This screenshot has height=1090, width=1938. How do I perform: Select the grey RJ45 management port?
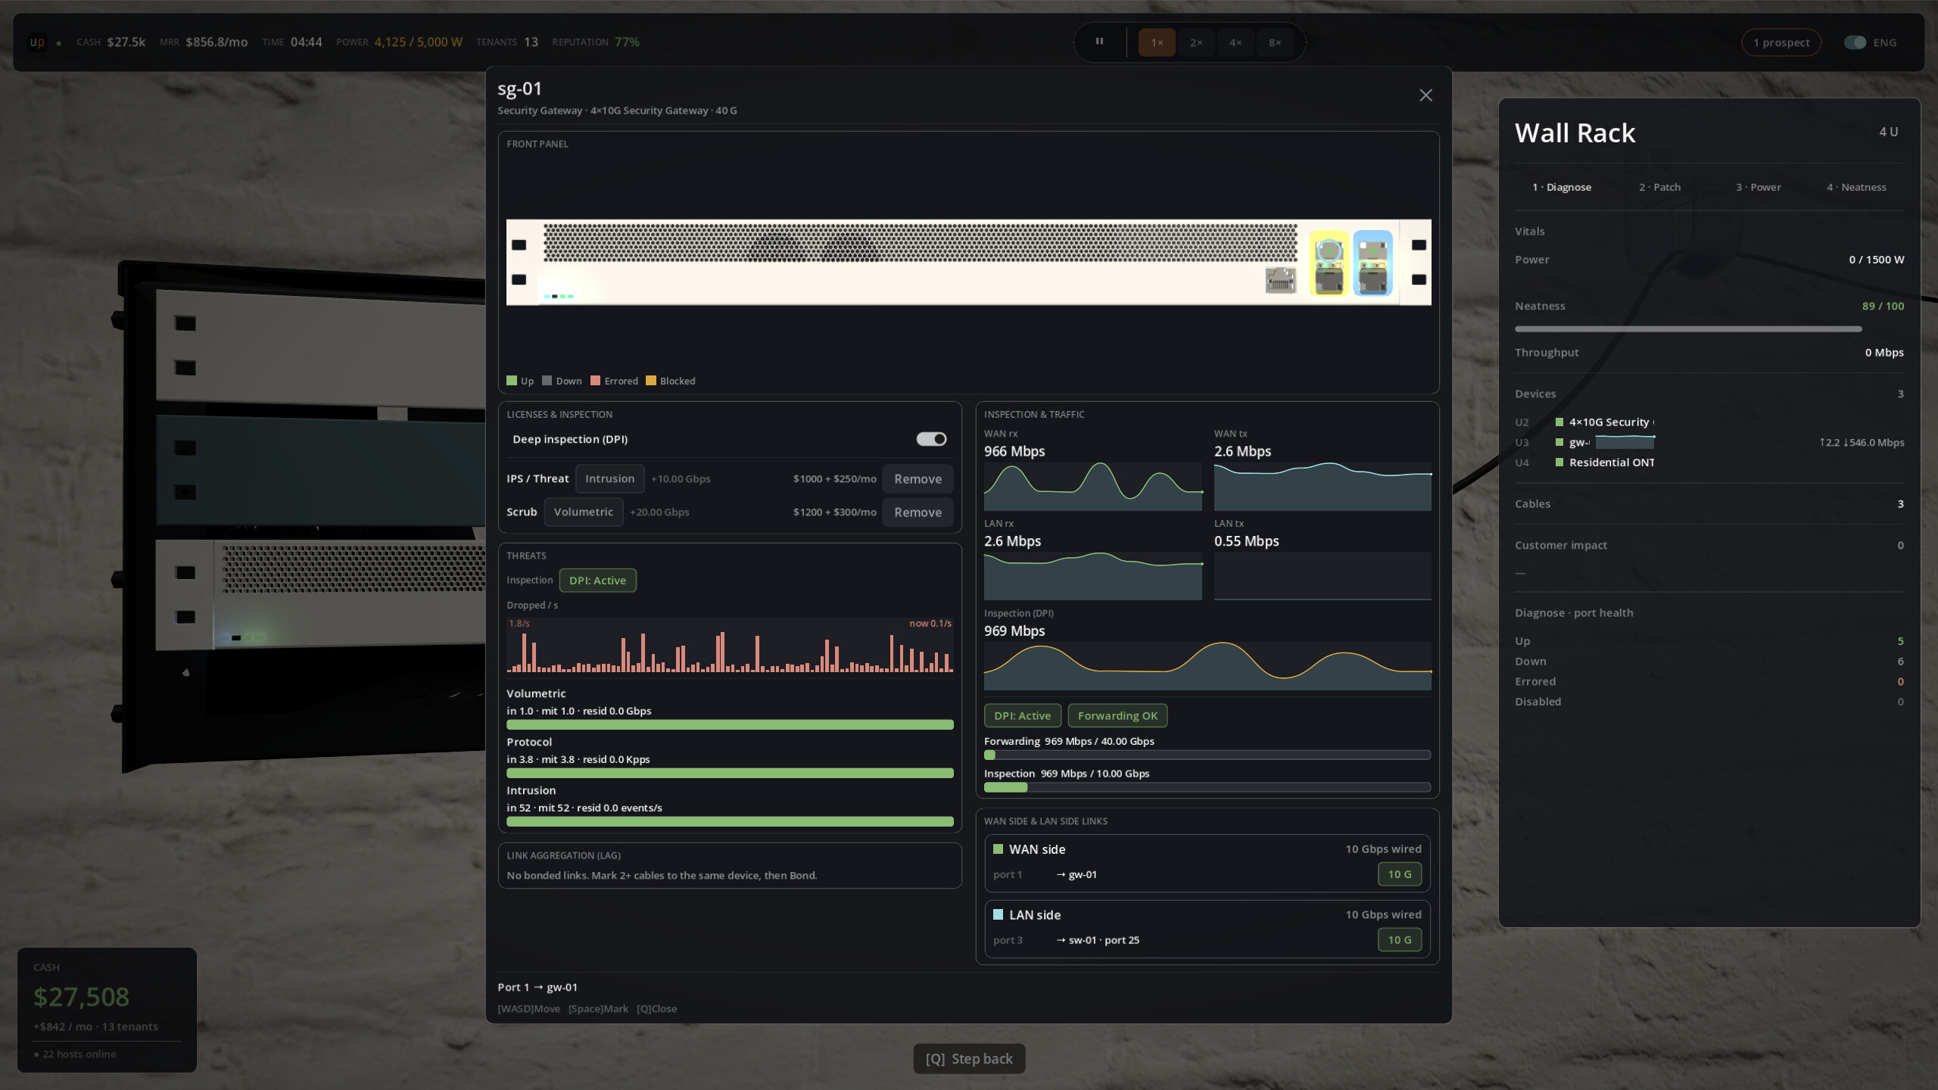(1280, 280)
